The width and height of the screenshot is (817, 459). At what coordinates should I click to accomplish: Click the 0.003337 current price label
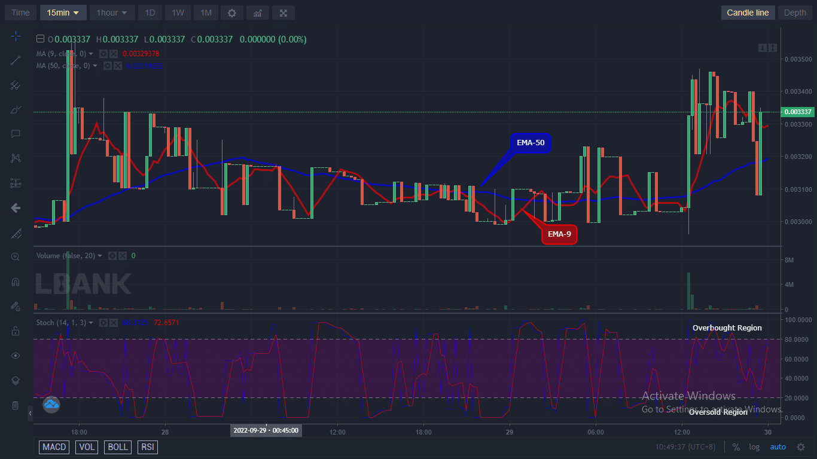coord(798,112)
